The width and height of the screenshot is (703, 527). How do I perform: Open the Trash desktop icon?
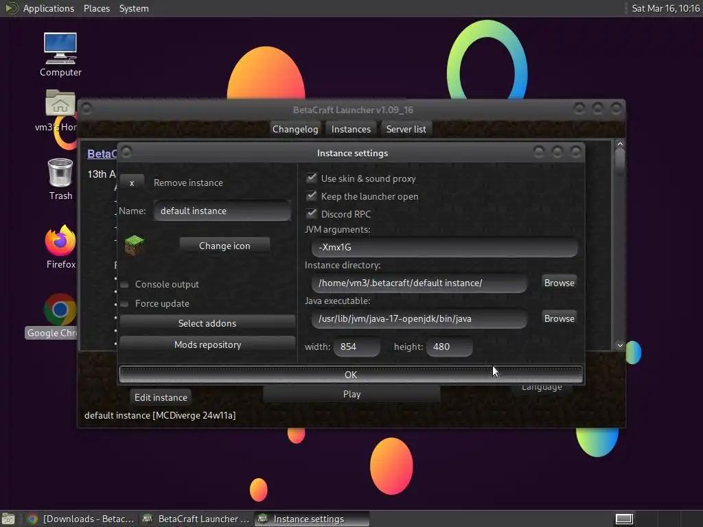[60, 179]
